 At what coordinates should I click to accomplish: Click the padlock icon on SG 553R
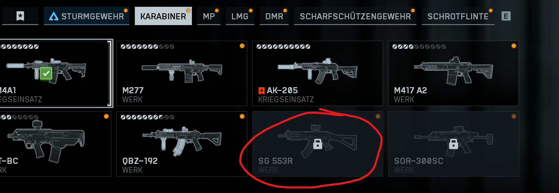click(x=318, y=144)
